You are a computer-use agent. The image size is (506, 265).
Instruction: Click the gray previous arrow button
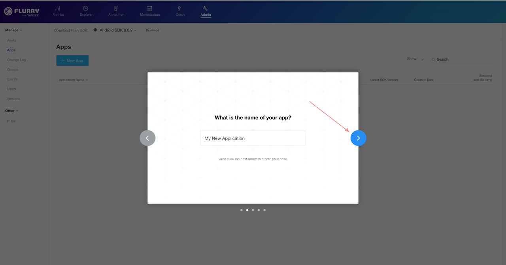pyautogui.click(x=147, y=138)
